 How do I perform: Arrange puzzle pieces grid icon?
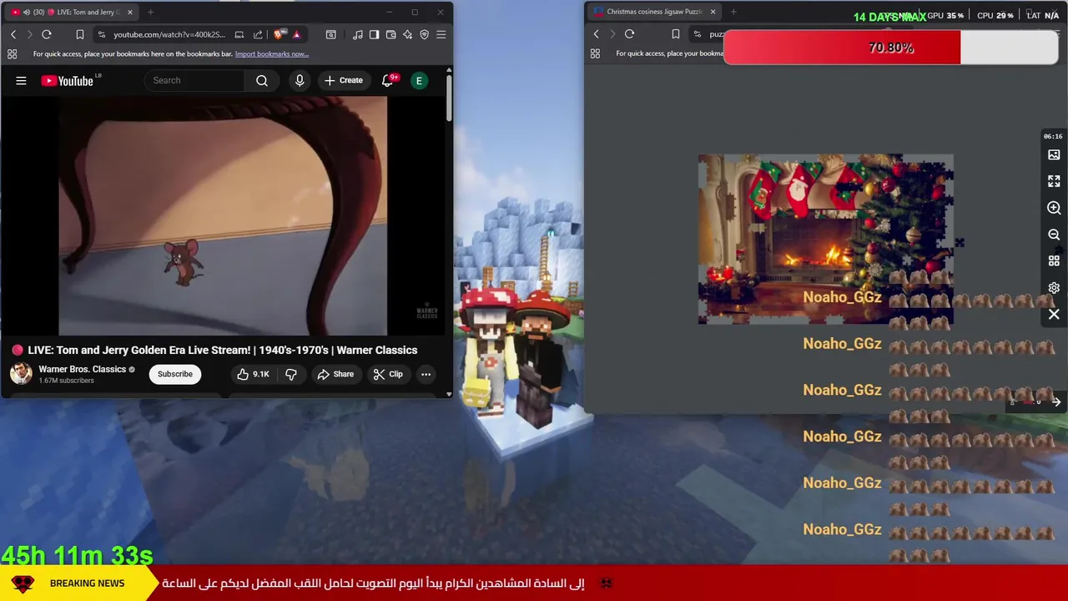point(1054,261)
